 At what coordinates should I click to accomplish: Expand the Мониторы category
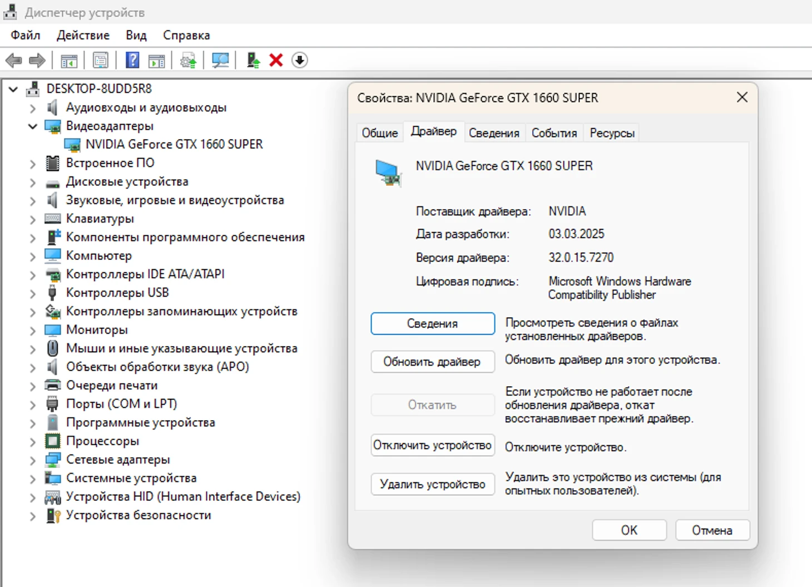click(x=33, y=331)
